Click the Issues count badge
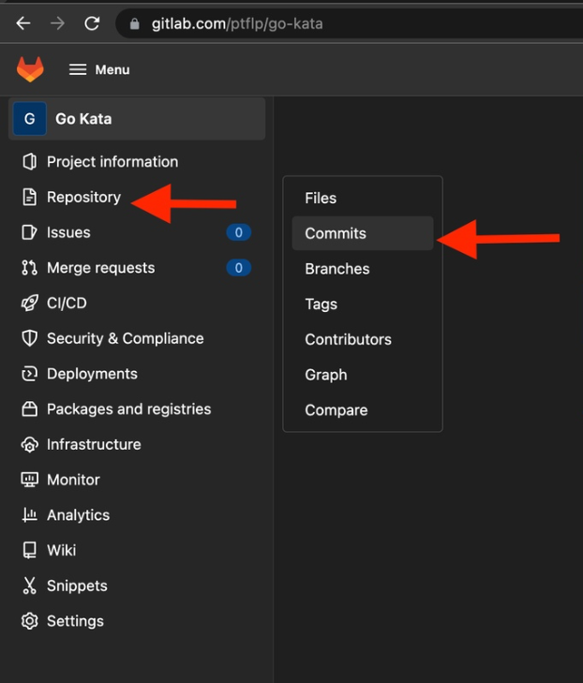 [x=238, y=232]
